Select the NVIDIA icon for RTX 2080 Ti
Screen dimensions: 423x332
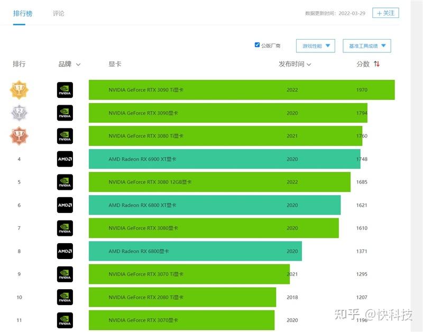coord(65,297)
